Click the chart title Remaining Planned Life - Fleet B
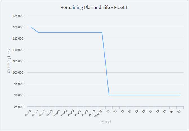This screenshot has height=131, width=189. pos(95,7)
